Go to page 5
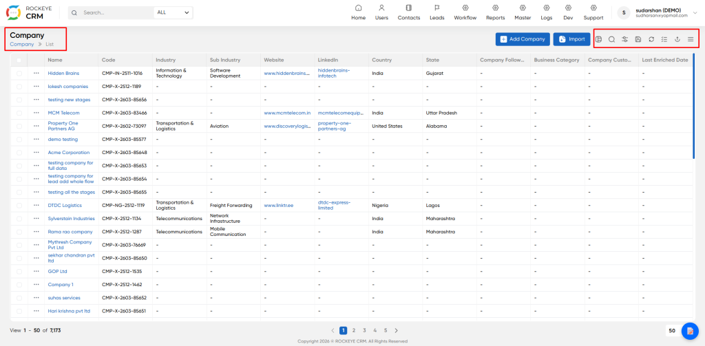 [386, 330]
